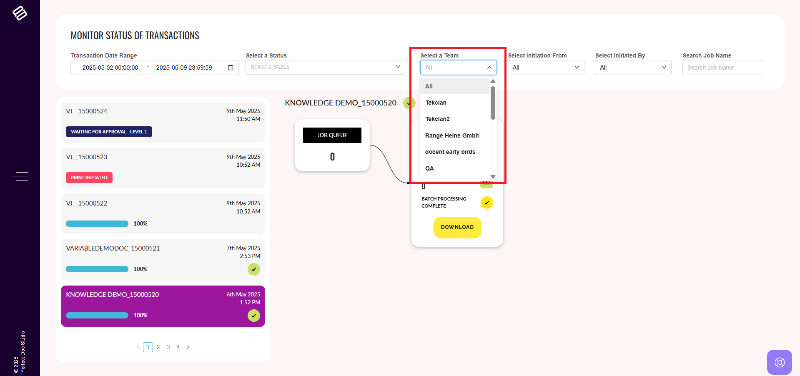The image size is (800, 376).
Task: Choose Range Heine Gmbh team option
Action: 452,135
